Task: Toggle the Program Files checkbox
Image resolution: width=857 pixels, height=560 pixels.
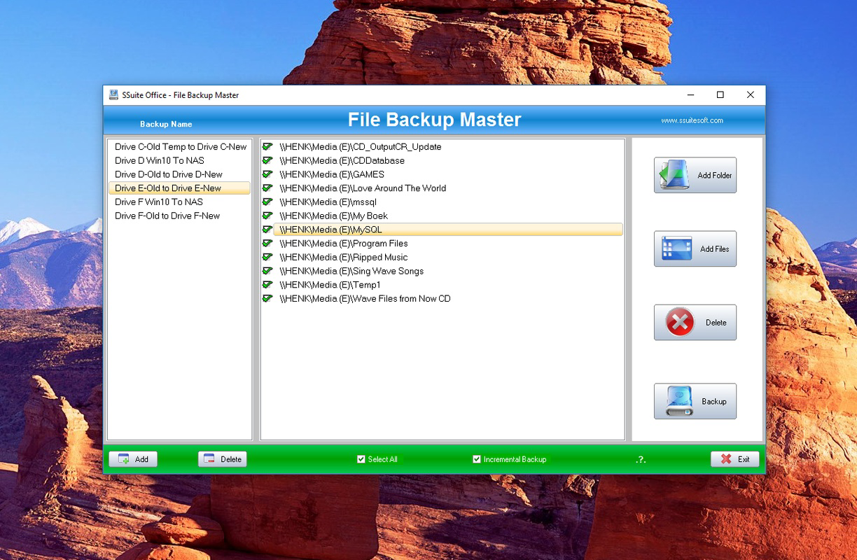Action: (267, 243)
